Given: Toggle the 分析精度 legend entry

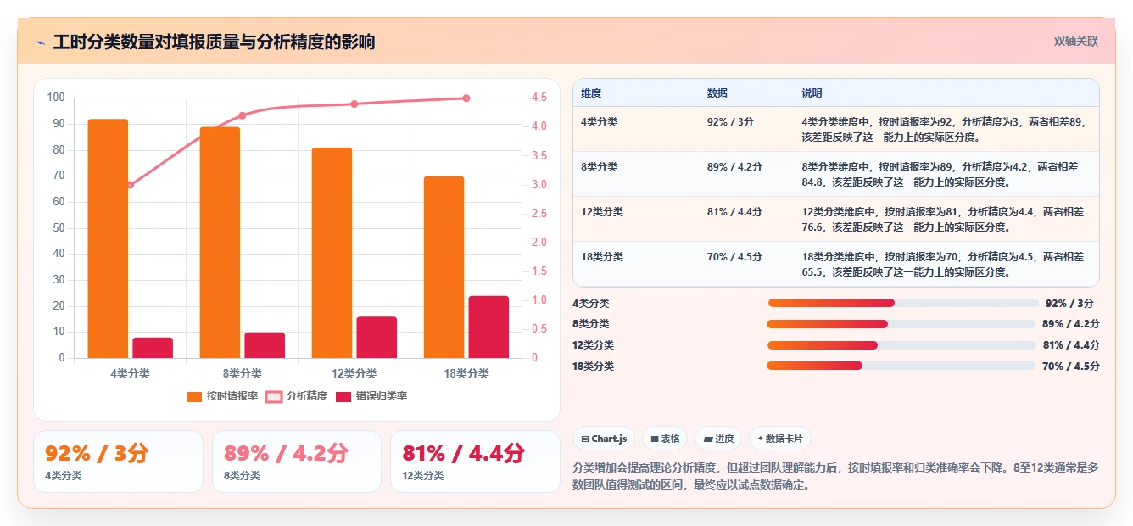Looking at the screenshot, I should [297, 396].
